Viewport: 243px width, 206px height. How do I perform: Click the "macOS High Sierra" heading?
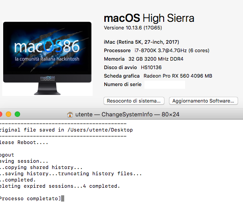click(x=149, y=18)
